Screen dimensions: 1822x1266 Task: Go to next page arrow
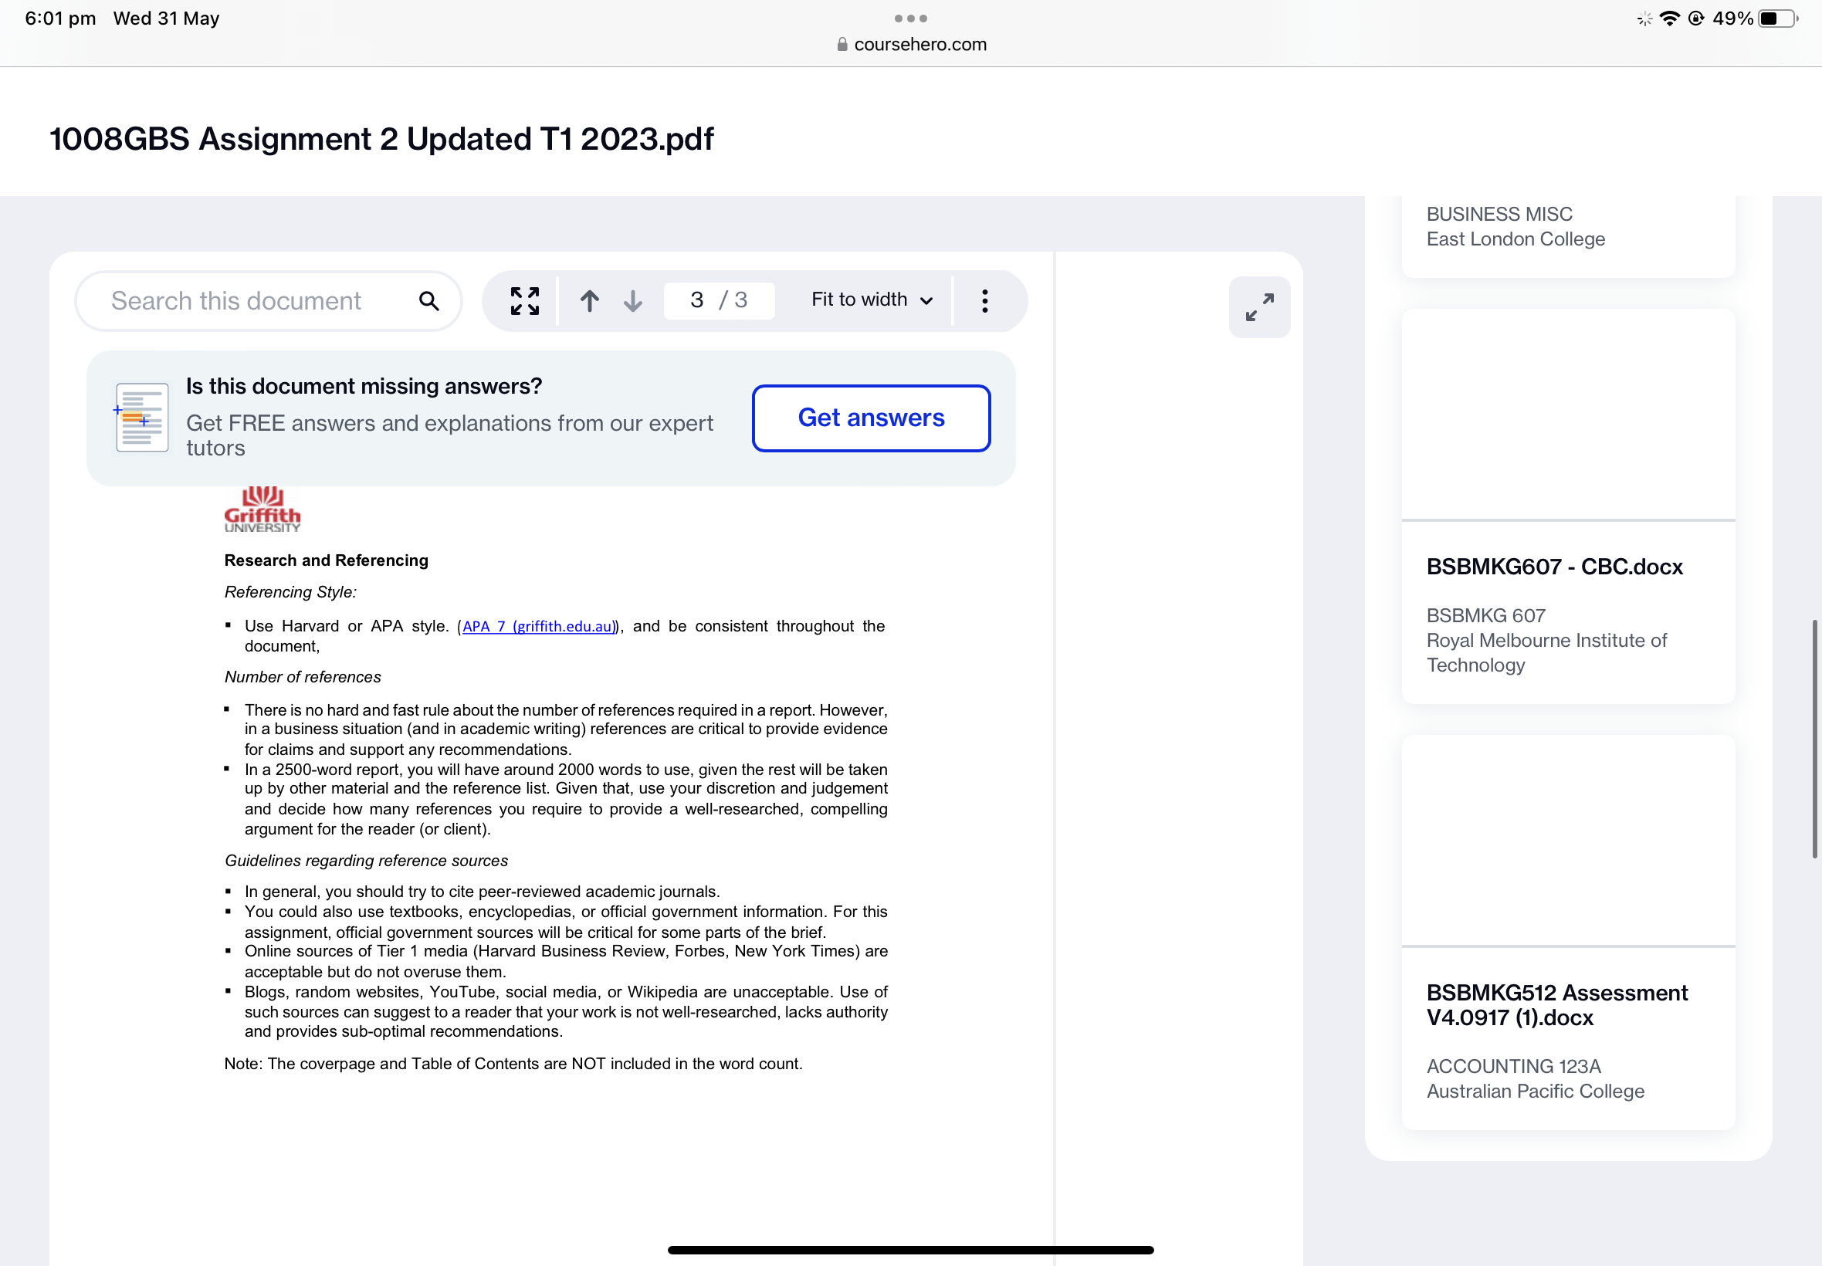[633, 300]
